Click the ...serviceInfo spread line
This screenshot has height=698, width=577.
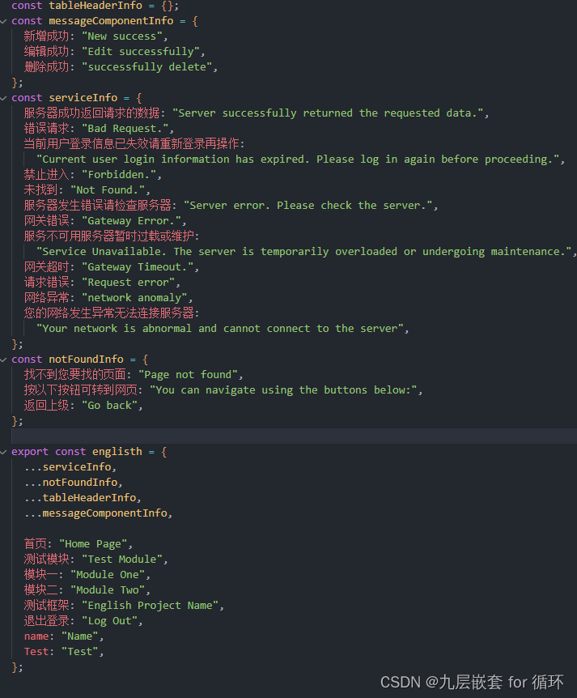tap(70, 467)
